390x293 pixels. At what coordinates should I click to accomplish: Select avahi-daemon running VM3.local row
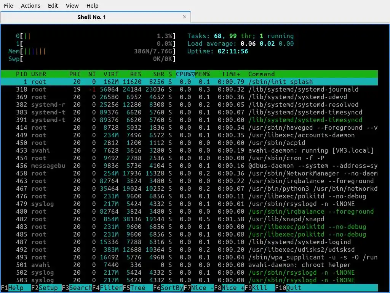189,150
